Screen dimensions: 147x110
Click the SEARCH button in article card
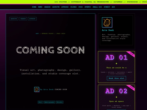pos(23,19)
